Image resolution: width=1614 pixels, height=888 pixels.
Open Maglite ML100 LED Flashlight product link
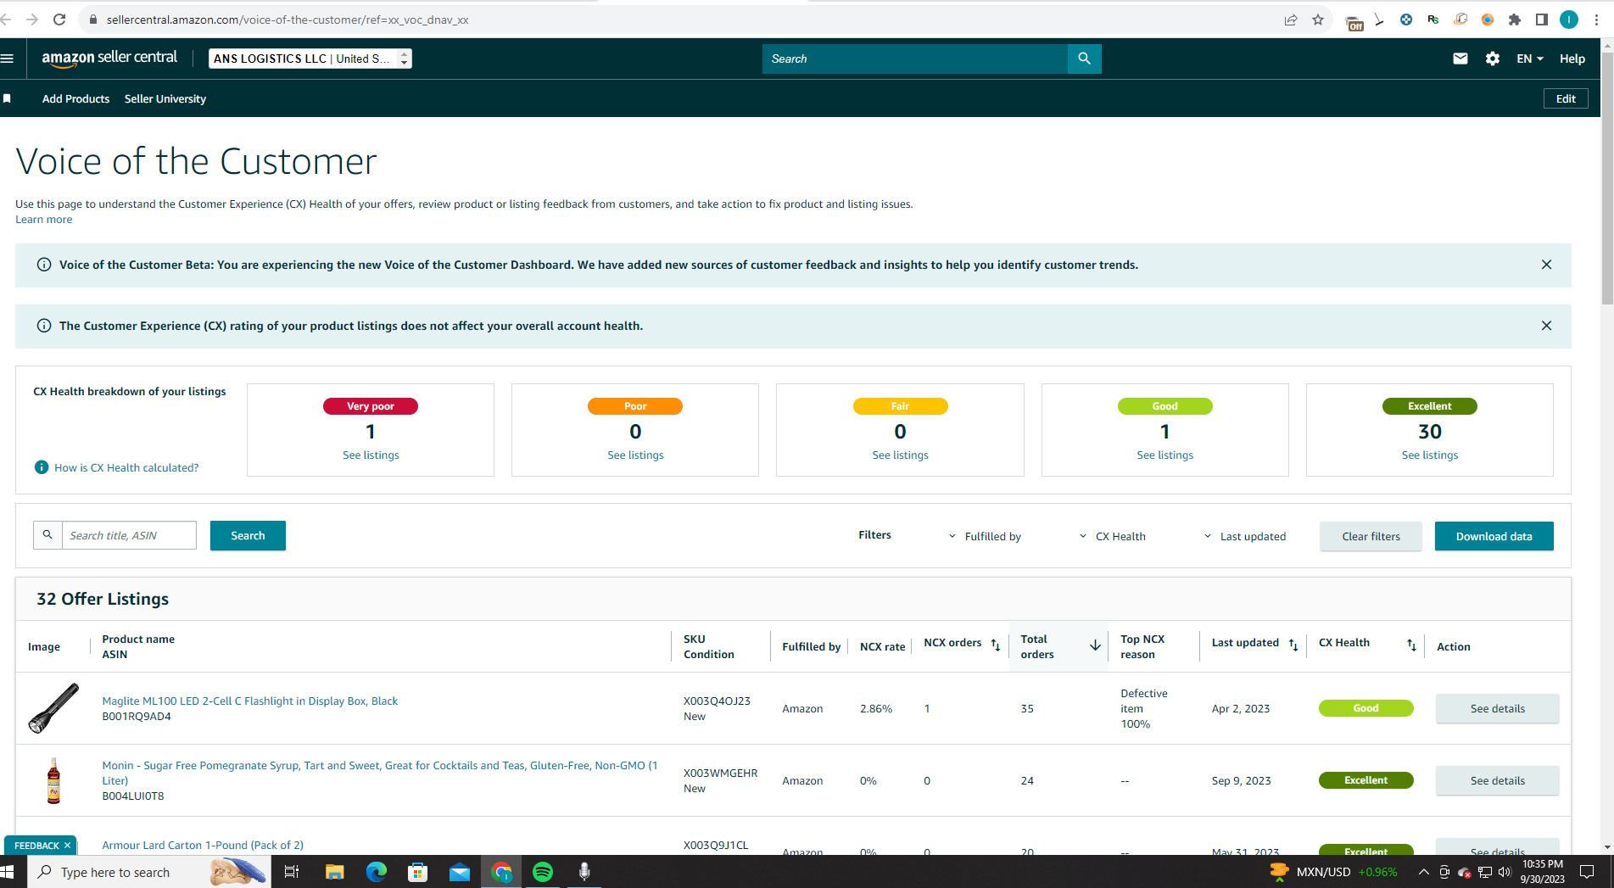tap(249, 701)
